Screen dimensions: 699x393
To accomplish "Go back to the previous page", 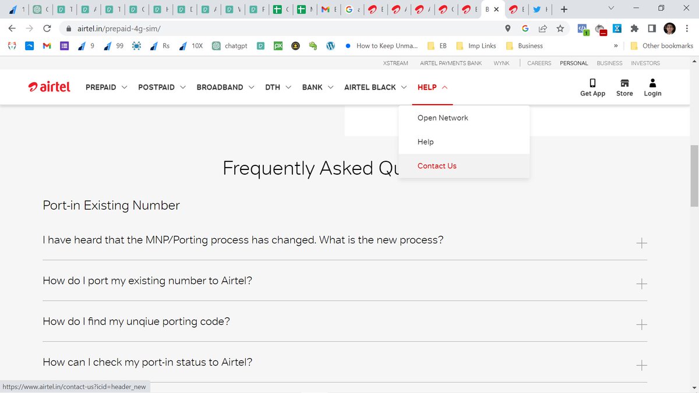I will pos(12,28).
